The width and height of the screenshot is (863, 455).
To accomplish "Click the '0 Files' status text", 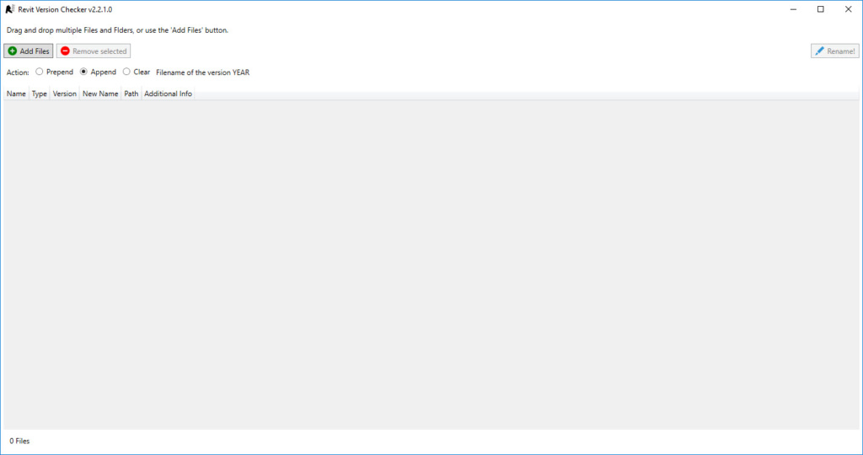I will point(19,442).
